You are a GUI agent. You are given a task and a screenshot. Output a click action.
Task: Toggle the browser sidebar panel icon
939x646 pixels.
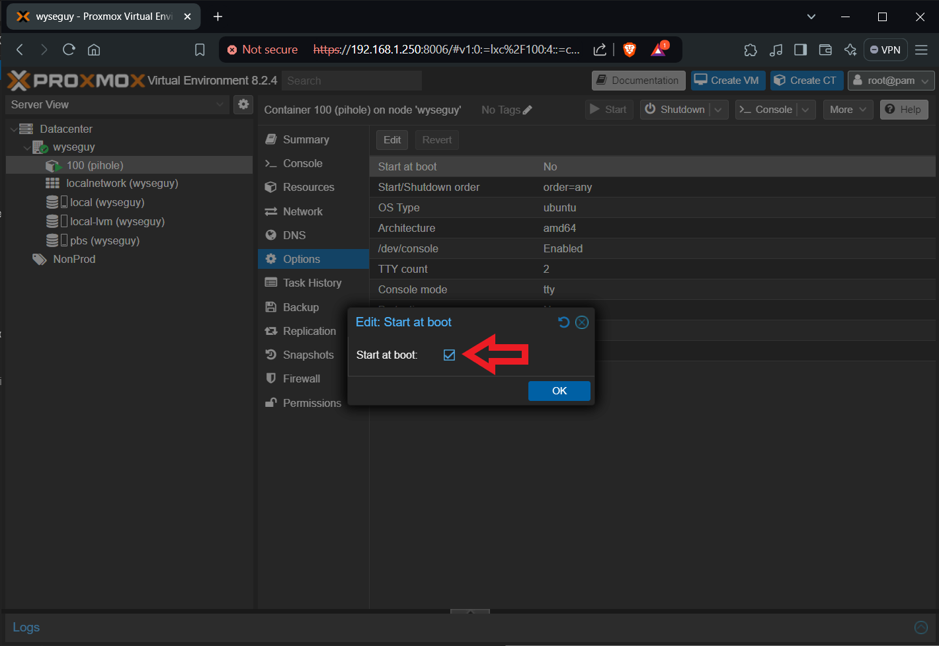pos(801,50)
